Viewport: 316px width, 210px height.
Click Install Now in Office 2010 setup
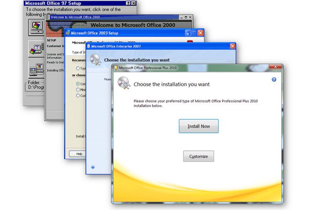[x=198, y=126]
